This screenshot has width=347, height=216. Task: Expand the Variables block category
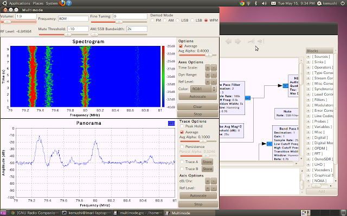point(309,127)
